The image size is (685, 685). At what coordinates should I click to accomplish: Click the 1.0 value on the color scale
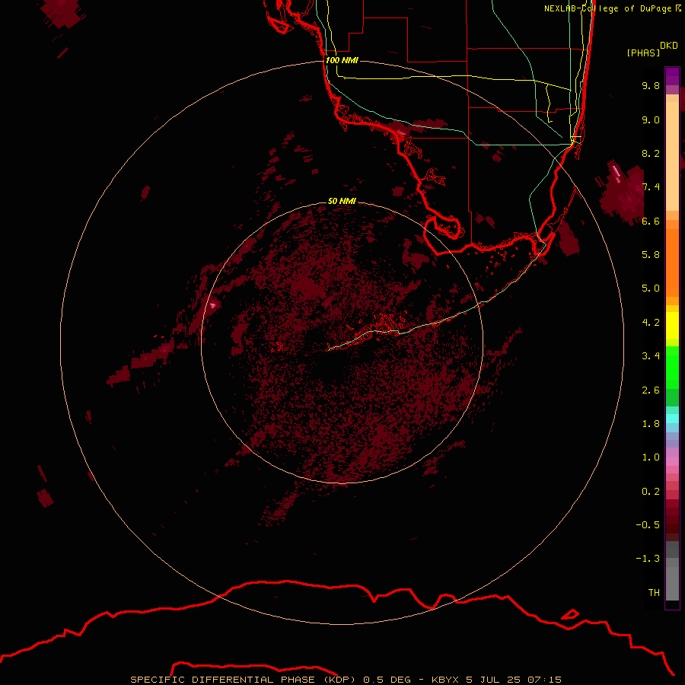click(x=651, y=457)
